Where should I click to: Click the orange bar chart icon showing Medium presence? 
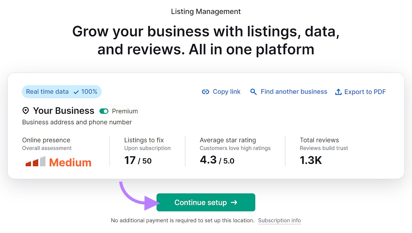pyautogui.click(x=35, y=161)
